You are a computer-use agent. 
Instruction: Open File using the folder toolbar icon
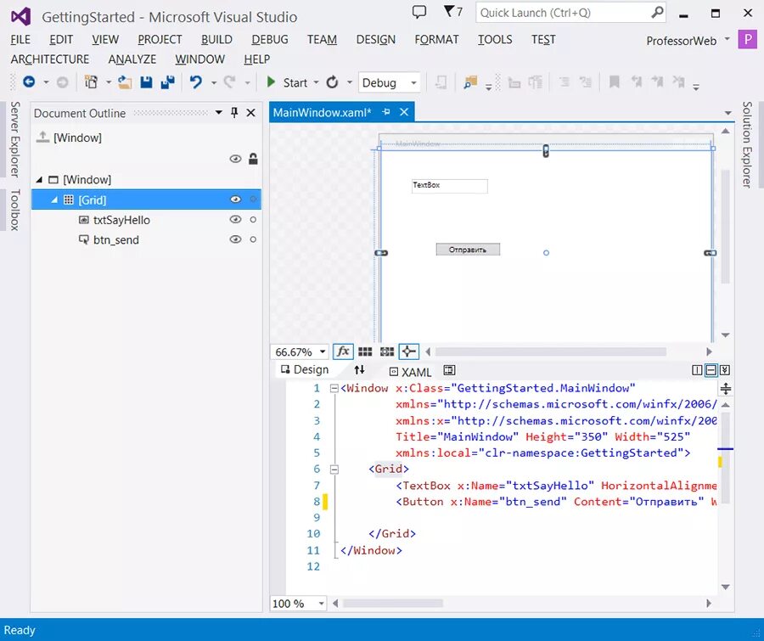[126, 82]
